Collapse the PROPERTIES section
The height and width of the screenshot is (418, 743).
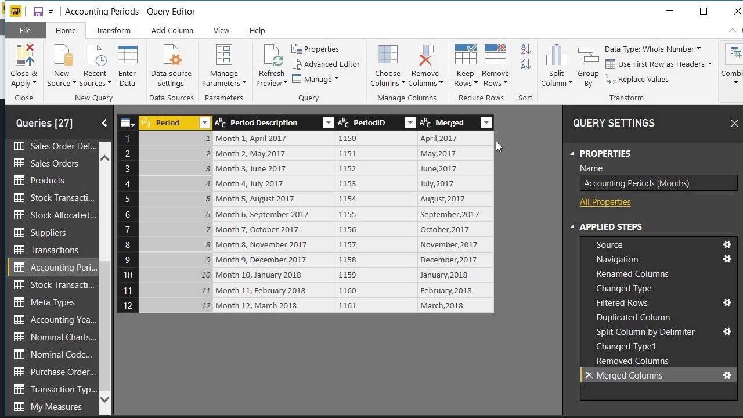(572, 153)
